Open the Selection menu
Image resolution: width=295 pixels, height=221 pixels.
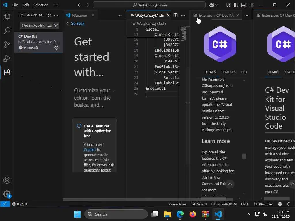pos(41,5)
